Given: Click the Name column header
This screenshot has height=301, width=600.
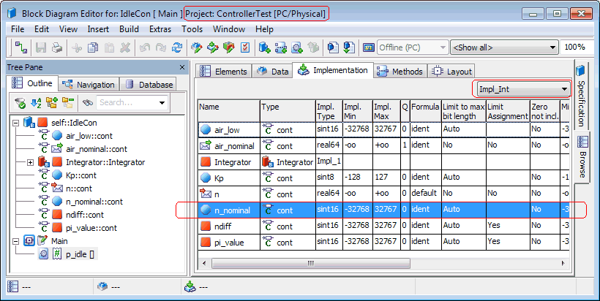Looking at the screenshot, I should click(x=229, y=111).
